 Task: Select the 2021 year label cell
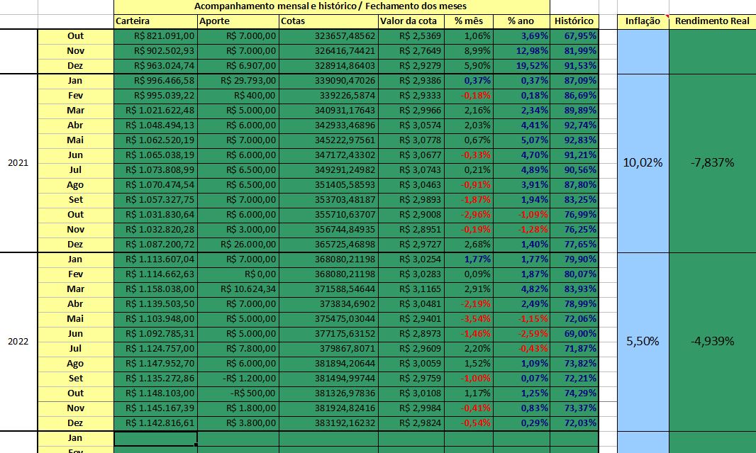pos(18,163)
